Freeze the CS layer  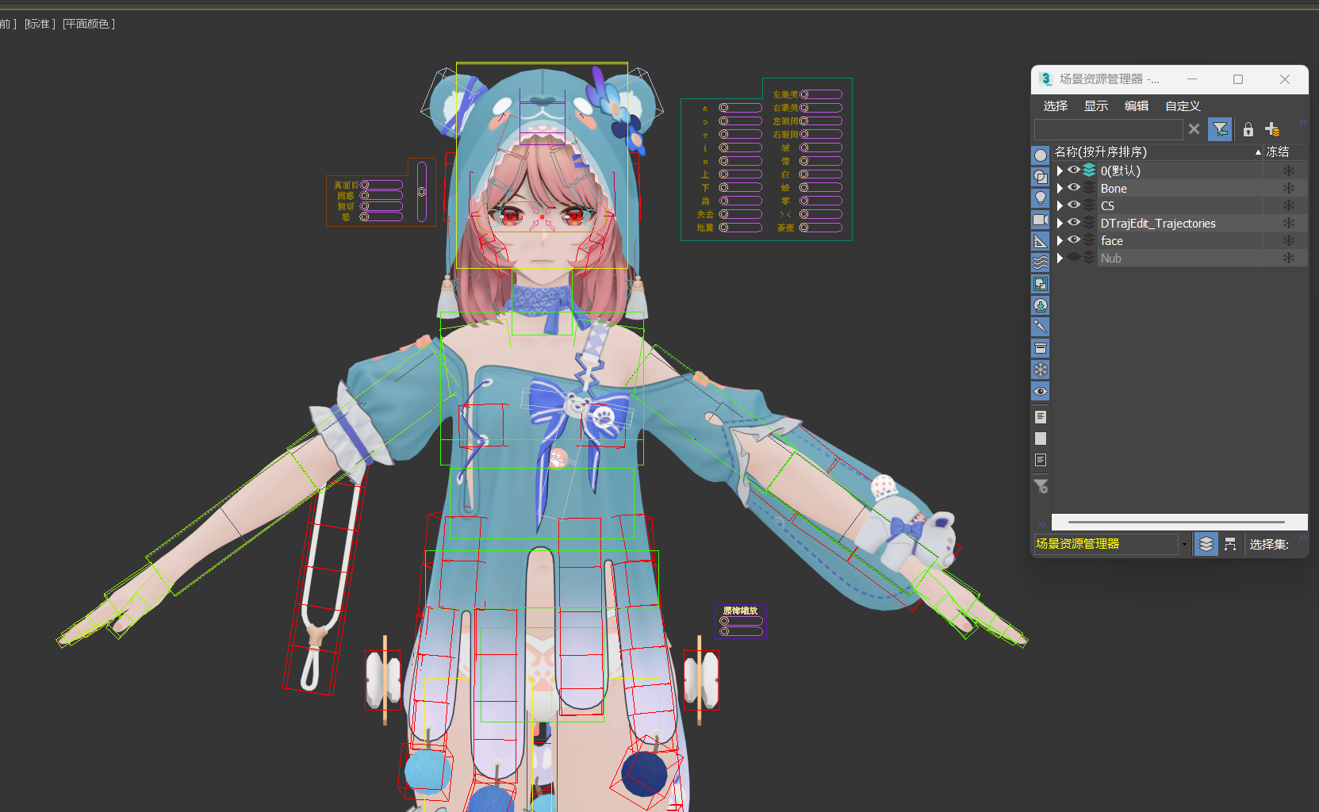point(1288,205)
